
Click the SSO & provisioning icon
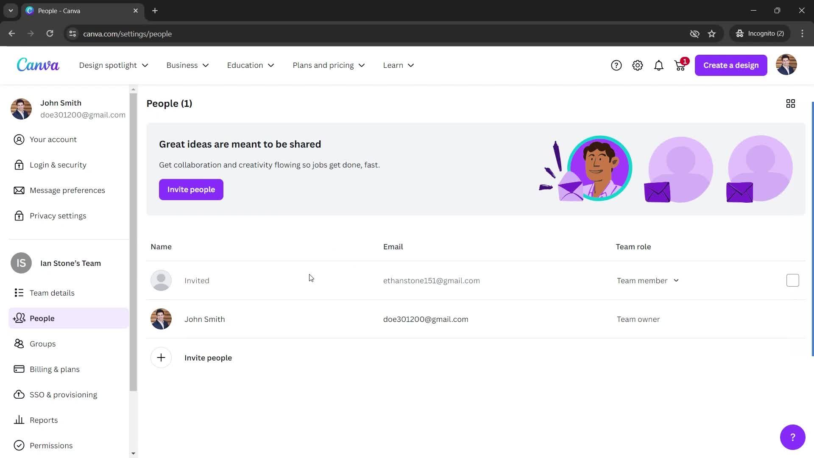point(19,394)
